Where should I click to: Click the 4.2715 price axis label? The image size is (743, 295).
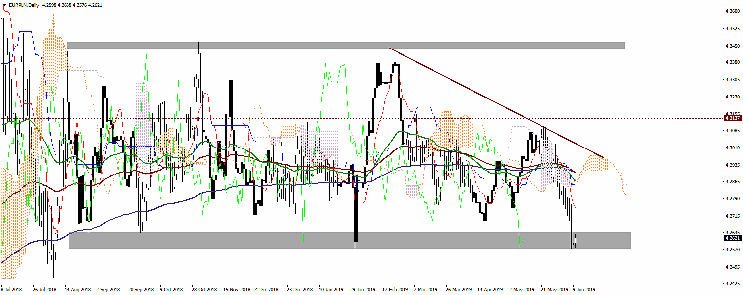[x=733, y=216]
